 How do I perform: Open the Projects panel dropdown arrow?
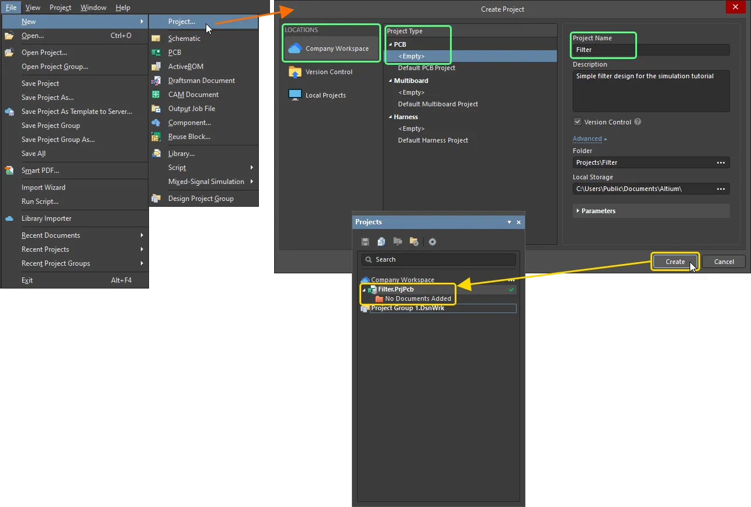pos(509,223)
